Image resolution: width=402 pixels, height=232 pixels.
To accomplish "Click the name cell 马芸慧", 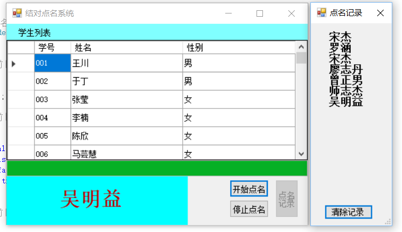I will pyautogui.click(x=127, y=153).
